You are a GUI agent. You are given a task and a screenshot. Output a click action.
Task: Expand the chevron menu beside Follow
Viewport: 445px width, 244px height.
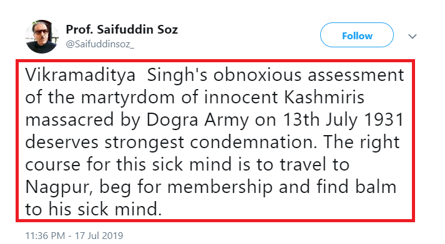click(413, 36)
